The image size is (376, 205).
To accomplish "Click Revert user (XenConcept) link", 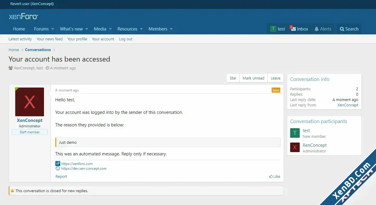I will (32, 4).
